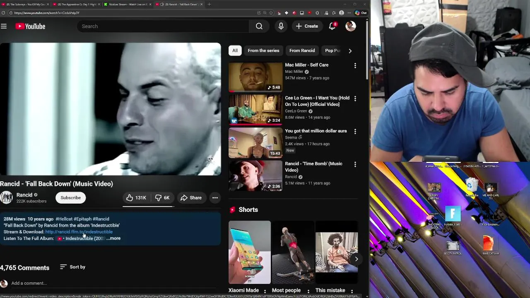Open browser profile icon in toolbar
Image resolution: width=530 pixels, height=298 pixels.
point(342,13)
